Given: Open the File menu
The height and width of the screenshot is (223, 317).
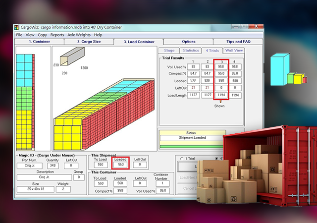Looking at the screenshot, I should (x=19, y=35).
